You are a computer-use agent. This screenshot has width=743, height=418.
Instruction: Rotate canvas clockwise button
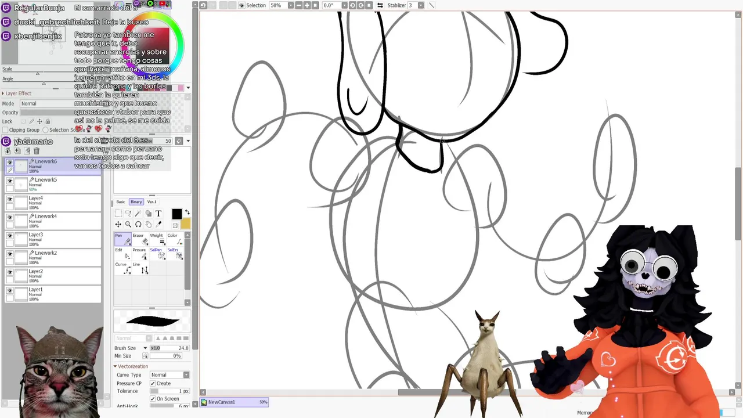360,5
